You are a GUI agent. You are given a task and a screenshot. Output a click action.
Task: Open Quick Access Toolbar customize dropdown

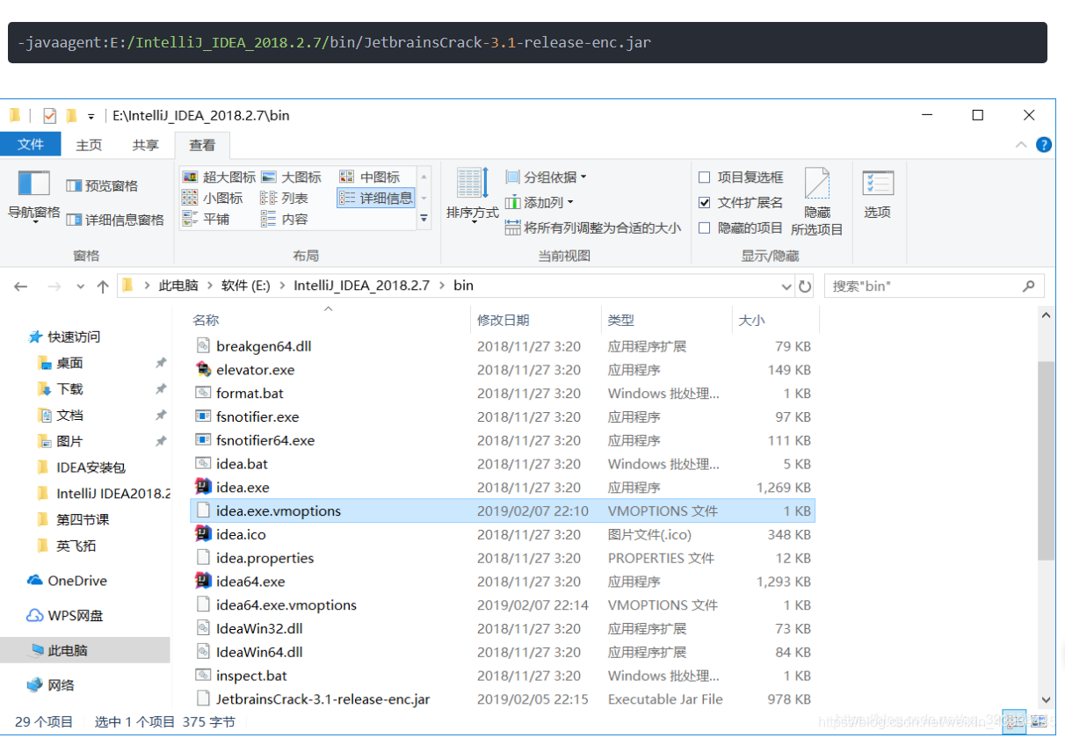point(91,116)
